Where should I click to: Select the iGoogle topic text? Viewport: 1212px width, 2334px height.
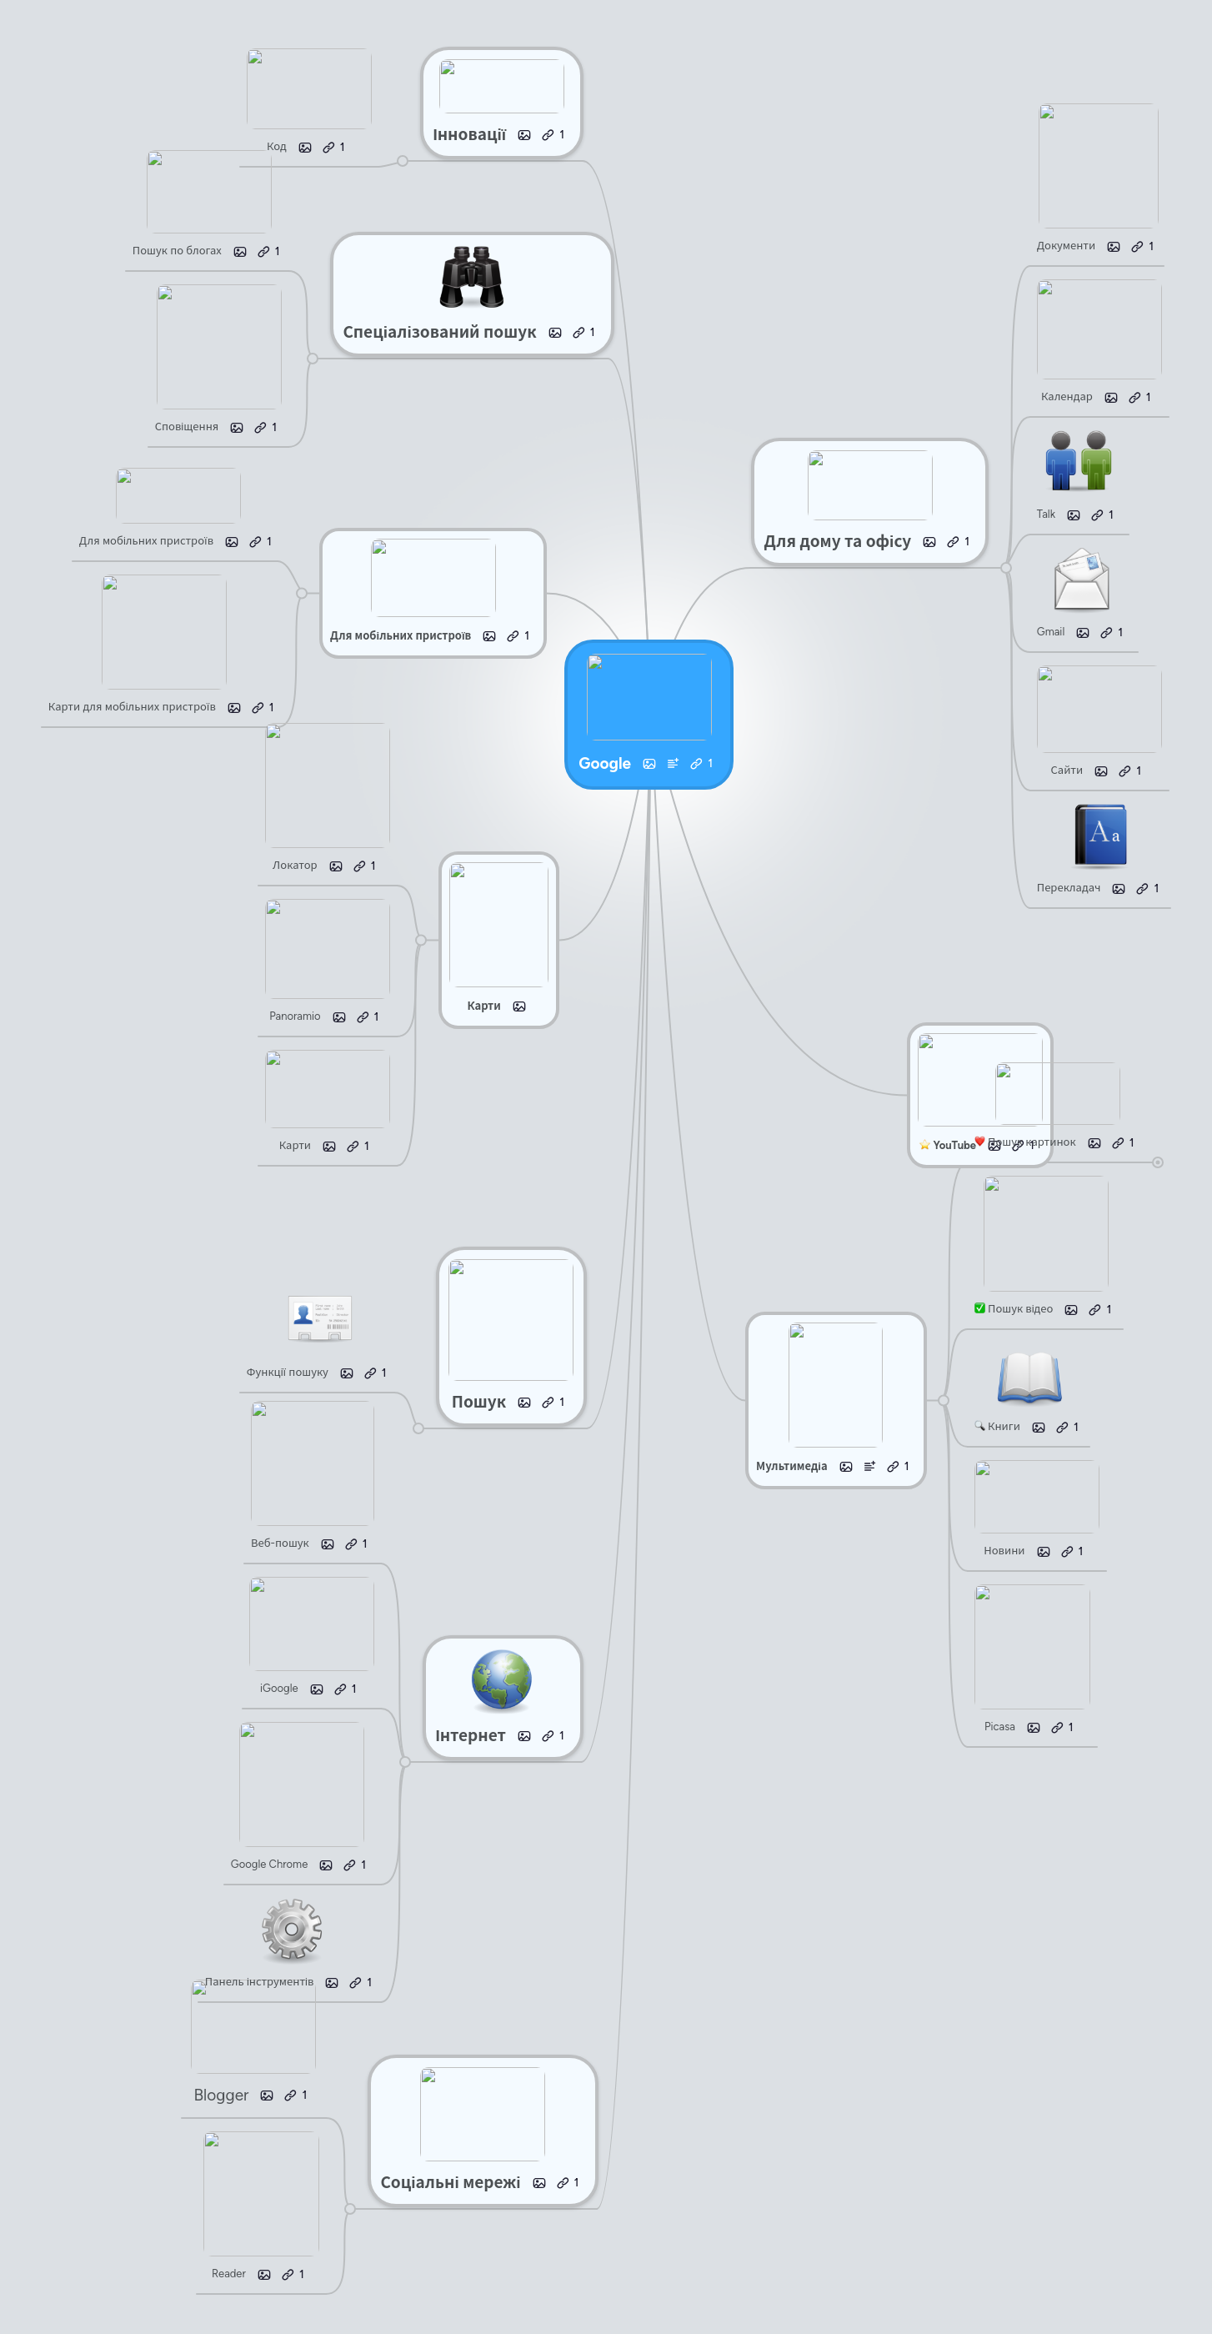coord(279,1689)
